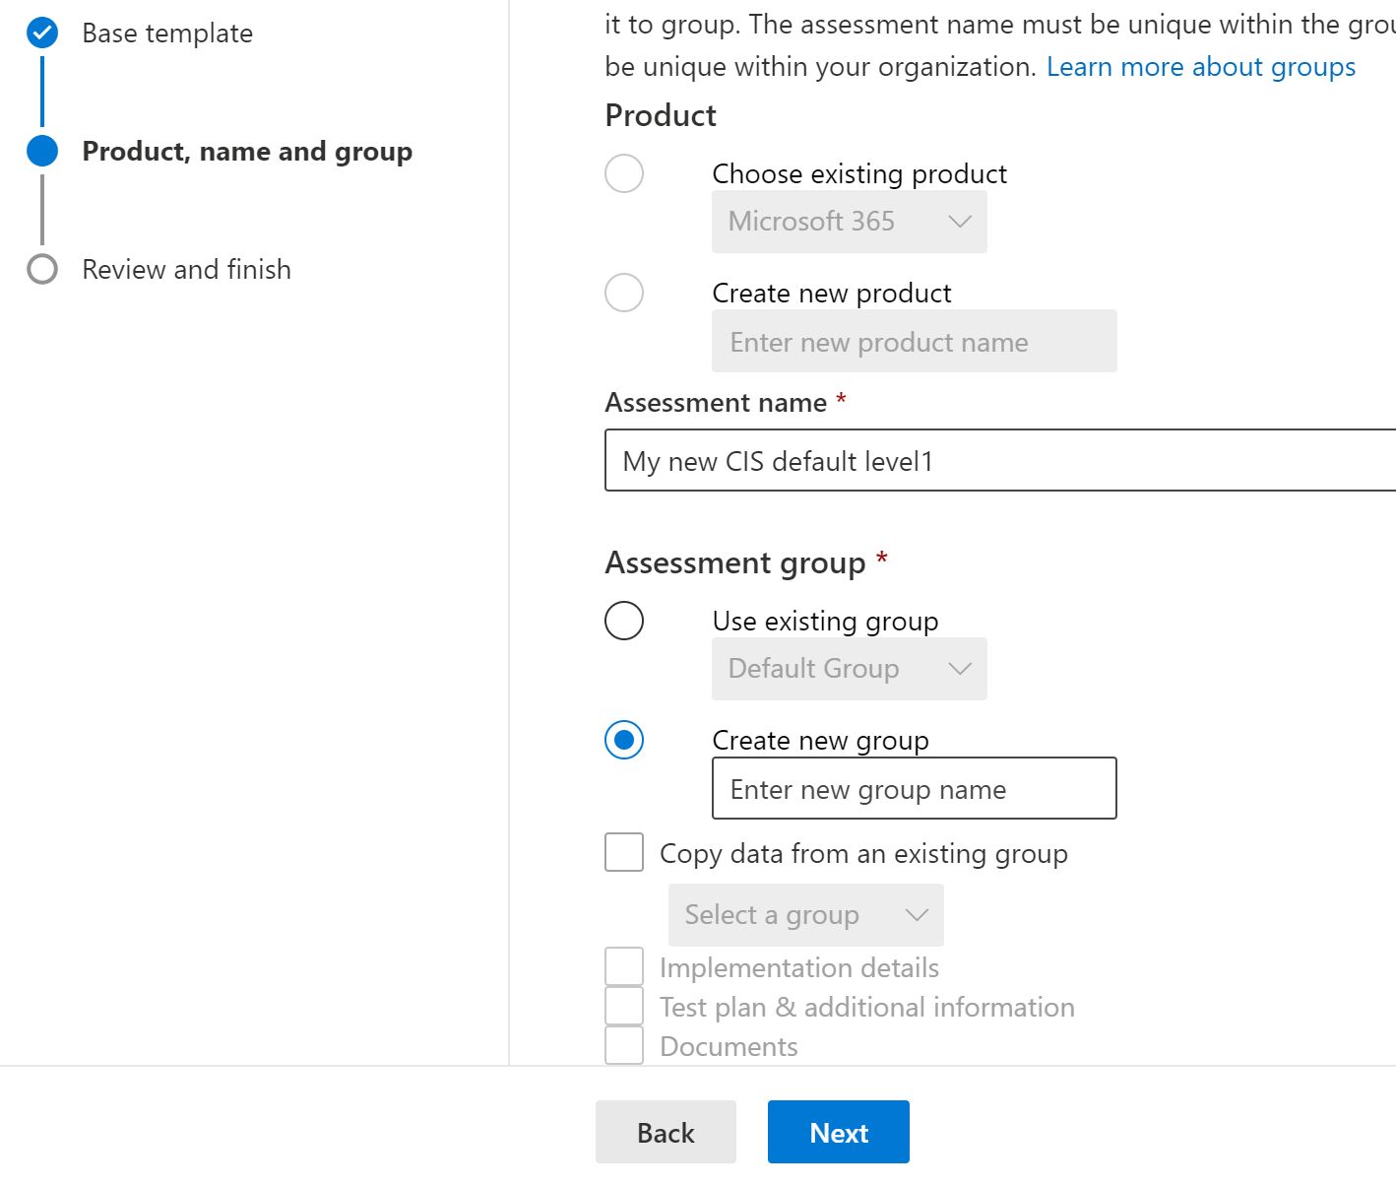Click the completed Base template step checkmark
The height and width of the screenshot is (1187, 1396).
[42, 33]
